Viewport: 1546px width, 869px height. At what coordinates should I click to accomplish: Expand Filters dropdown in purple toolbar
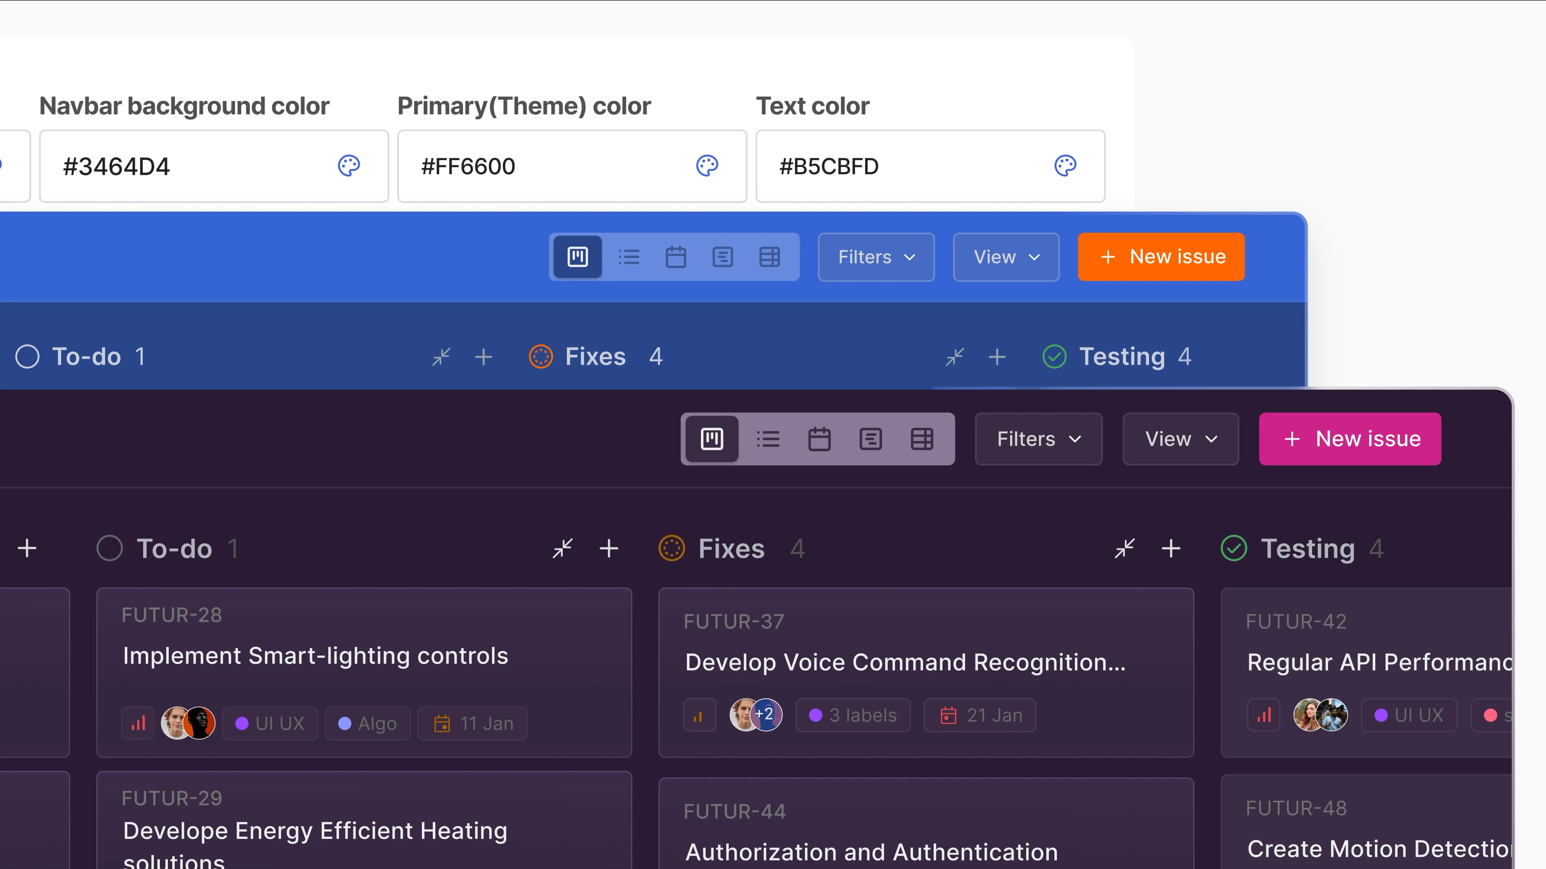coord(1038,439)
